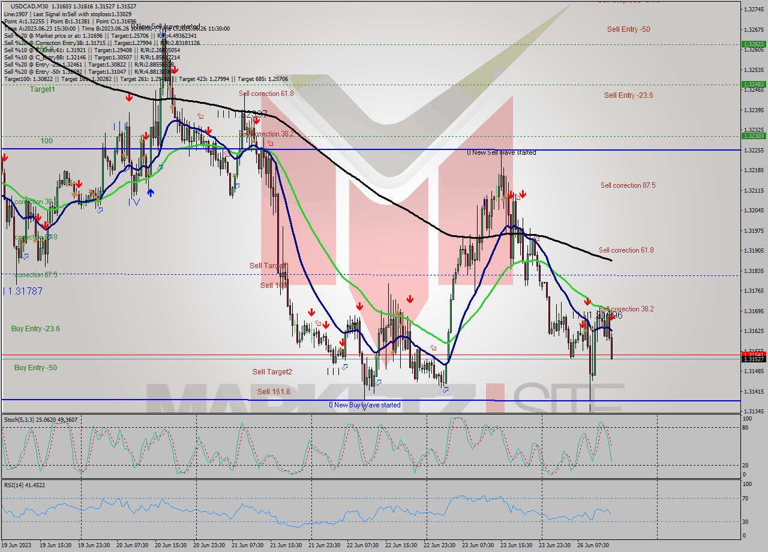Viewport: 768px width, 552px height.
Task: Click the '23 Jun 15:30' time axis label
Action: 517,545
